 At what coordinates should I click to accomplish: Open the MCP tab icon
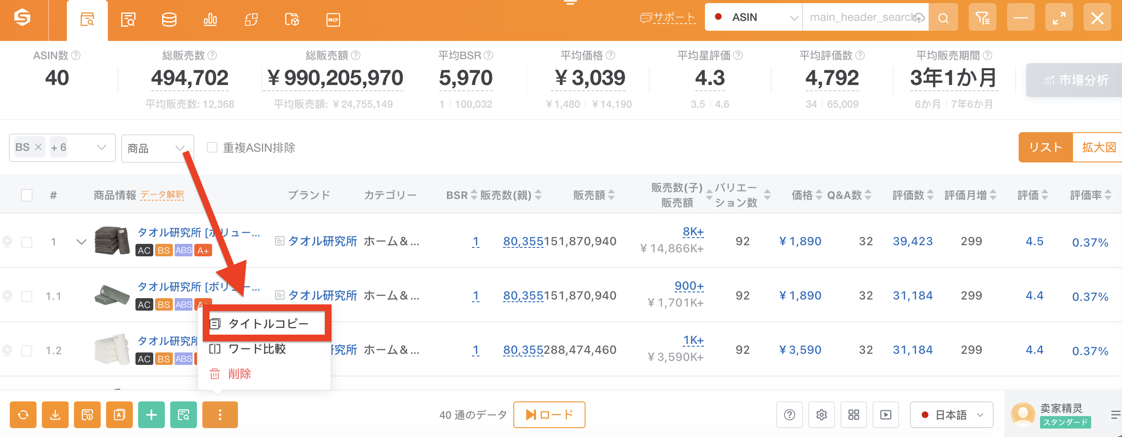click(x=333, y=20)
